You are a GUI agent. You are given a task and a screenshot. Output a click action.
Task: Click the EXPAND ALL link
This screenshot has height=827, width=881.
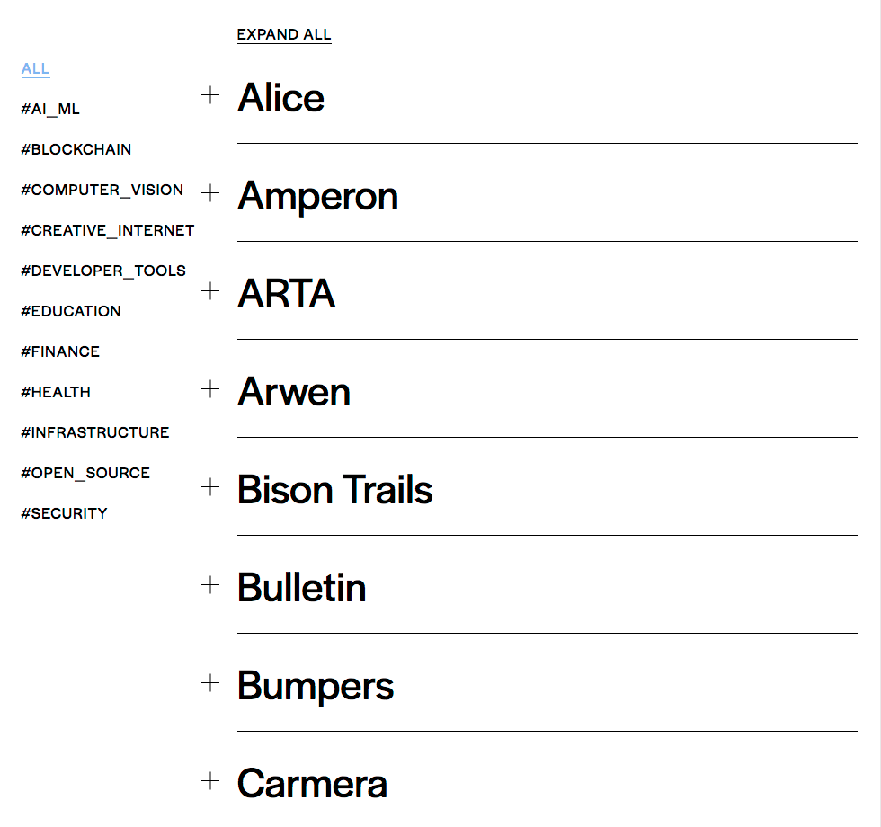point(284,35)
